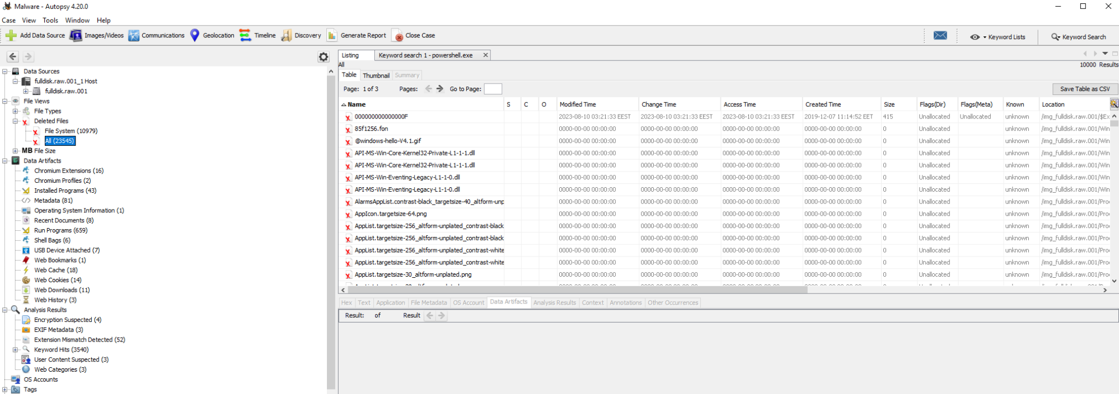The image size is (1119, 394).
Task: Open tree view settings gear icon
Action: point(324,56)
